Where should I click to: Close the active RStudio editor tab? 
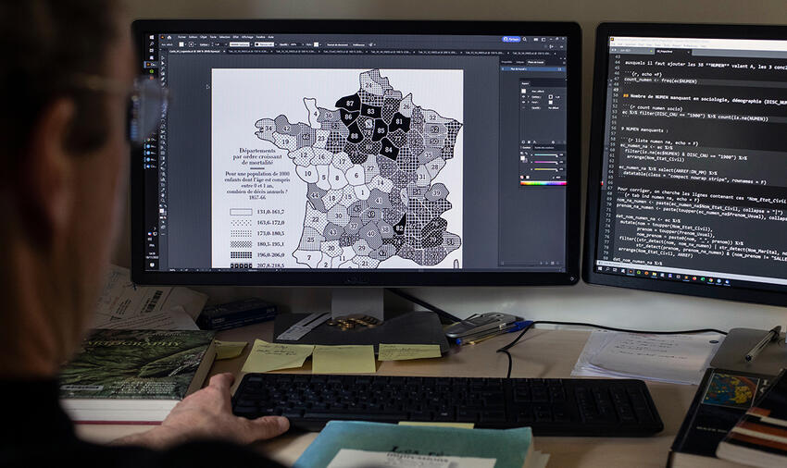(689, 52)
